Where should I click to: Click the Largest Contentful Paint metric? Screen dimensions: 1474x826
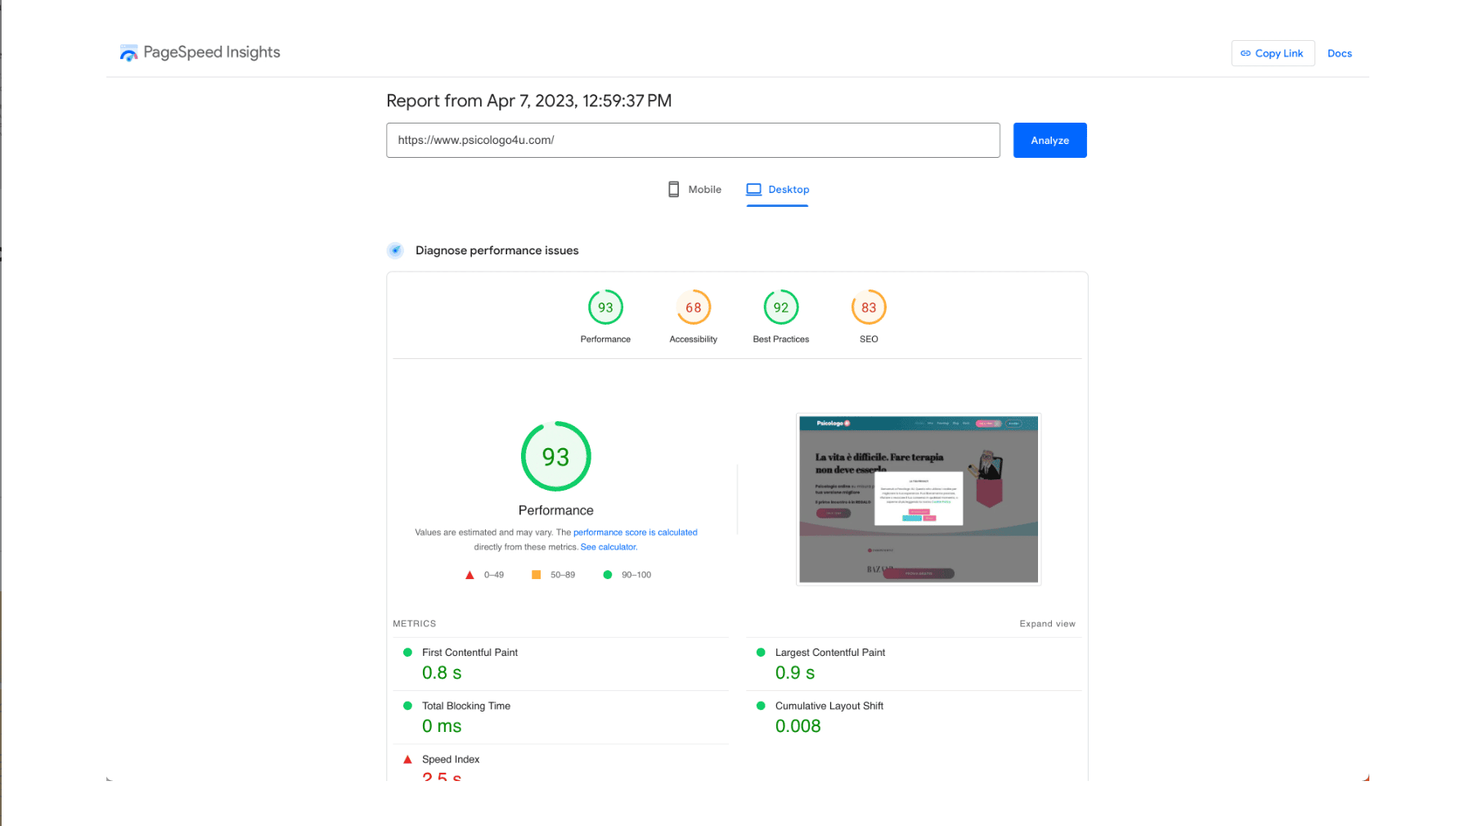point(829,653)
